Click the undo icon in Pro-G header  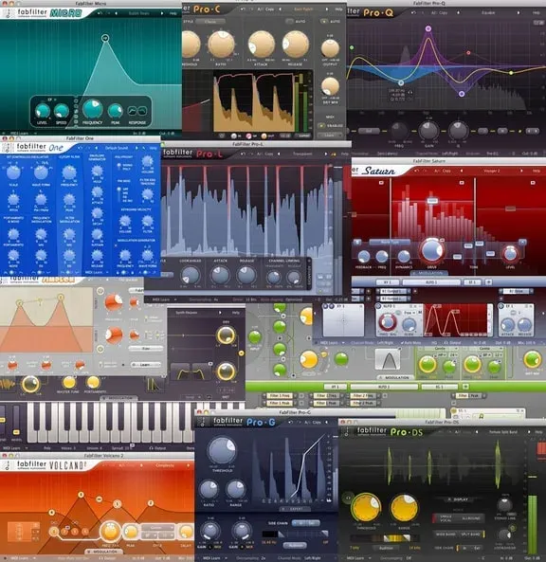(x=290, y=423)
